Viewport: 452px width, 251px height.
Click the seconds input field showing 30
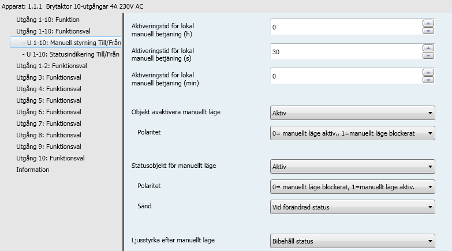tap(346, 52)
